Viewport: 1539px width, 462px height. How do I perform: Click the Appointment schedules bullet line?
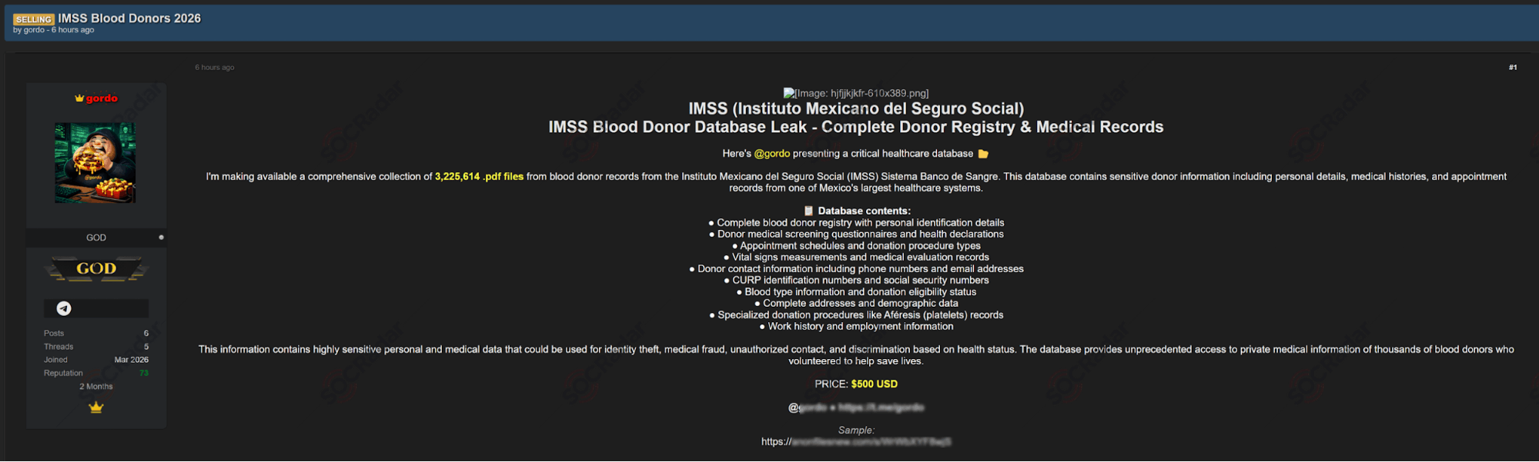[856, 246]
